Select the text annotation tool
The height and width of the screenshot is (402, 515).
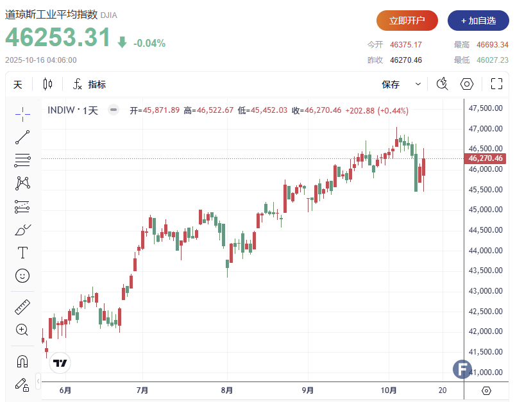pyautogui.click(x=22, y=253)
